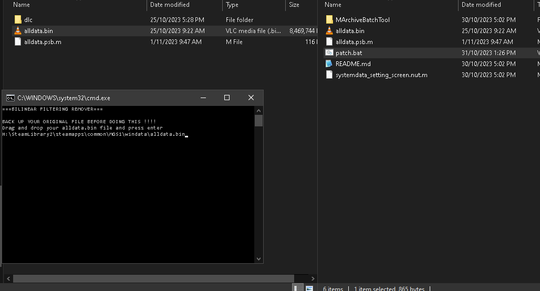Click cmd scrollbar down arrow

click(258, 259)
